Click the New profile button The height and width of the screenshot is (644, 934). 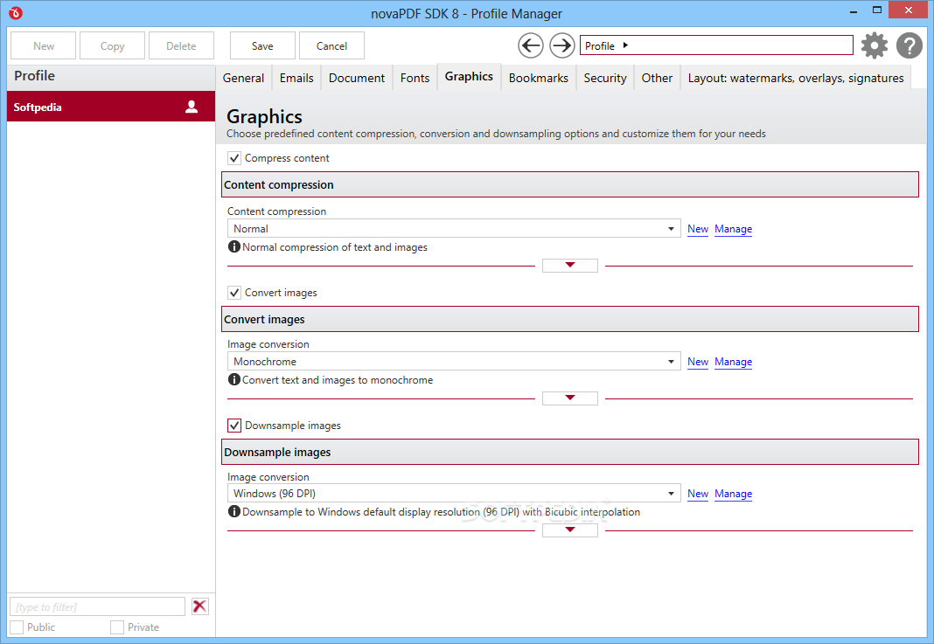click(44, 45)
